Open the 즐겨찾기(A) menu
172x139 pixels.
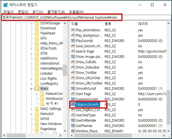tap(56, 12)
